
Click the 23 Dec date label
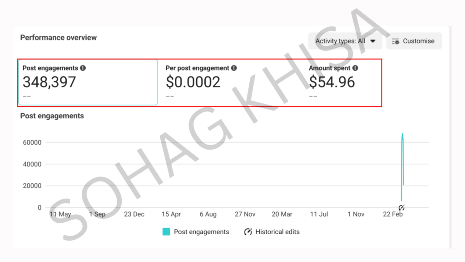click(x=134, y=214)
